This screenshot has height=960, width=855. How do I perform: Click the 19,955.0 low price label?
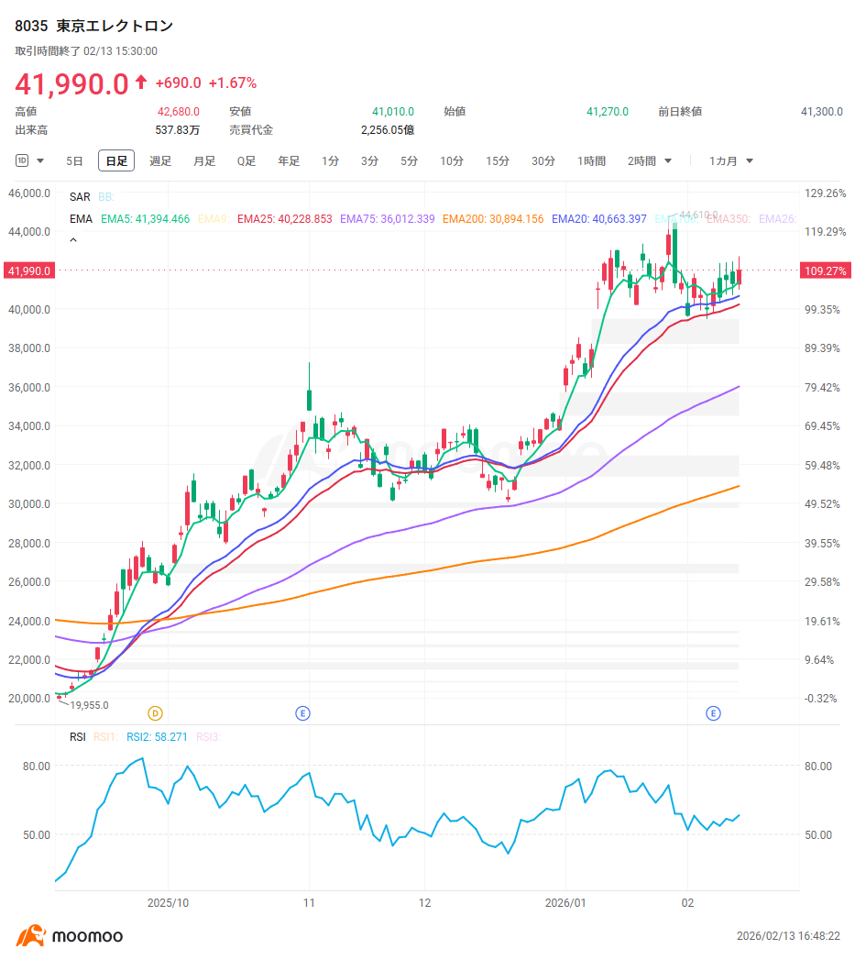(x=90, y=705)
